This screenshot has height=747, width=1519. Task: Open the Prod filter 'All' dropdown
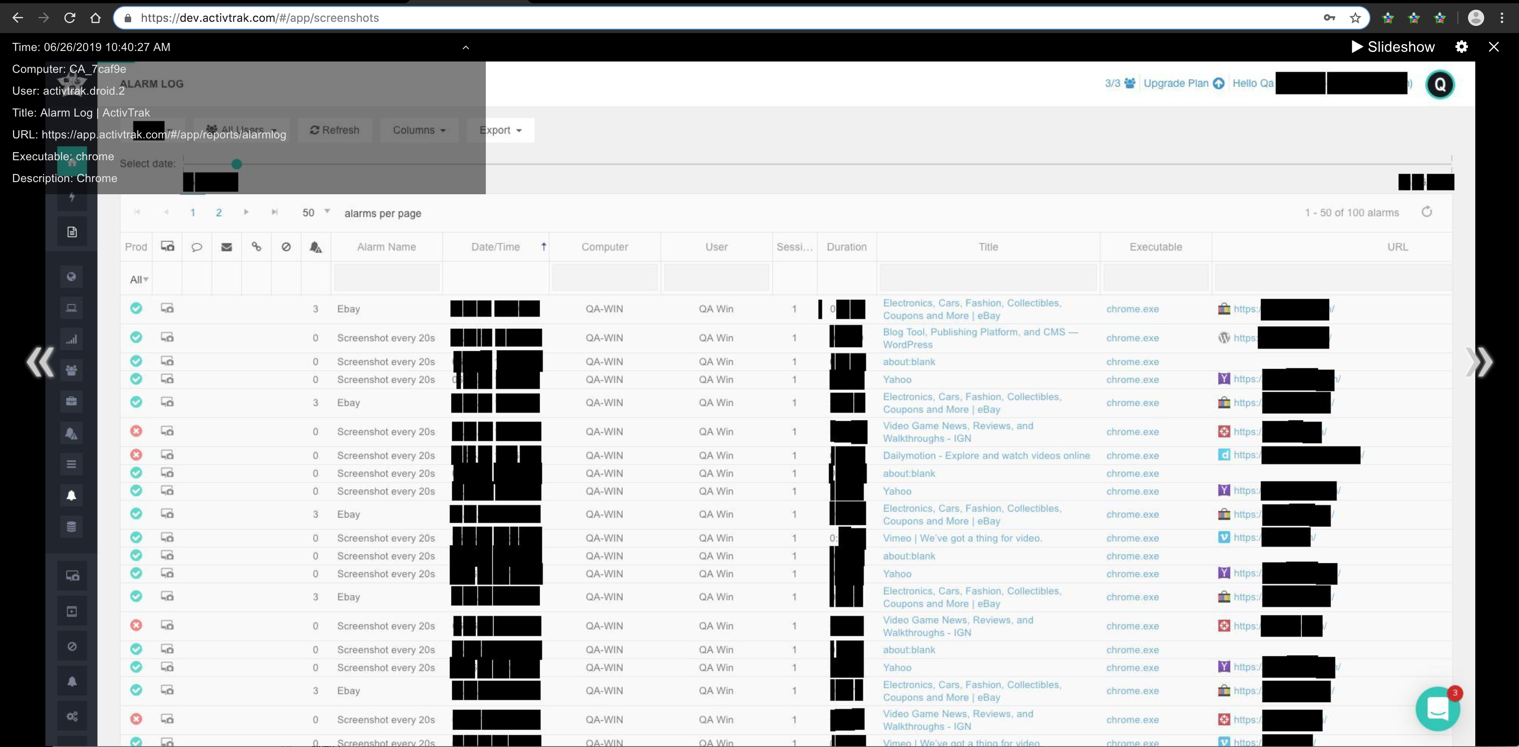tap(138, 280)
